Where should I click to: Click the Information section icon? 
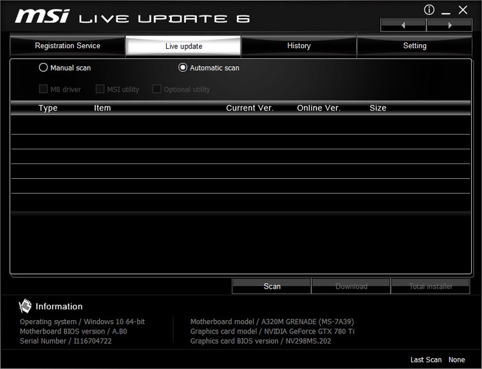(x=25, y=306)
